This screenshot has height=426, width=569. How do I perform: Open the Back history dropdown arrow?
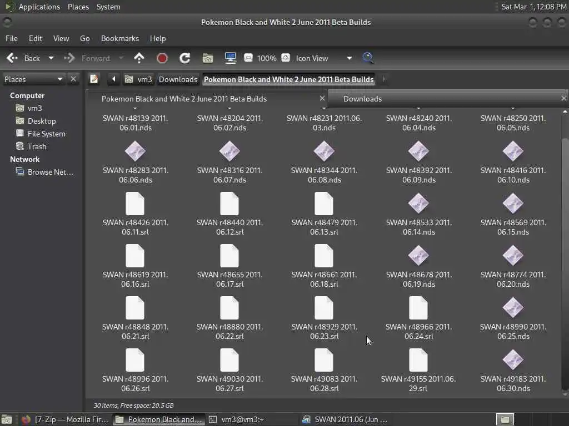[x=51, y=58]
